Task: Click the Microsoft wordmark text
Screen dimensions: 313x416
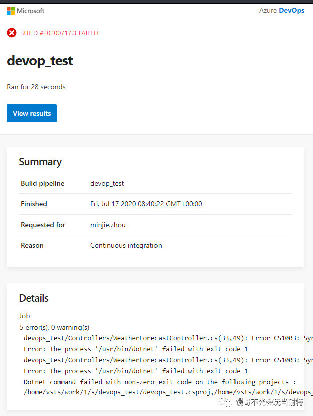Action: click(x=31, y=11)
